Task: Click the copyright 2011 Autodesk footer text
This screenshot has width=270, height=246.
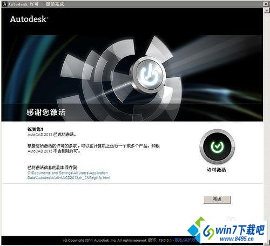Action: tap(105, 240)
